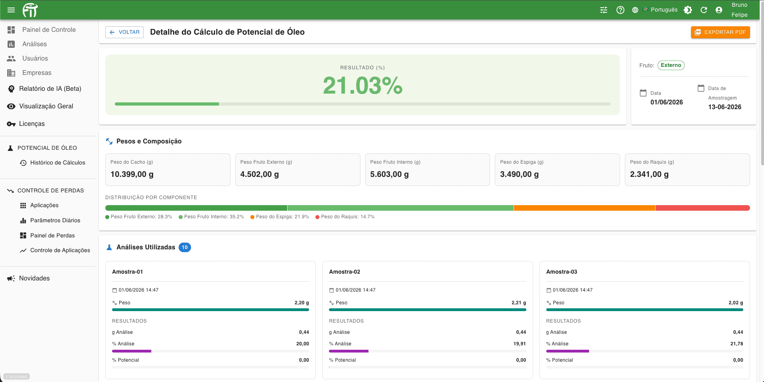Screen dimensions: 764x382
Task: Open the hamburger navigation menu
Action: point(11,10)
